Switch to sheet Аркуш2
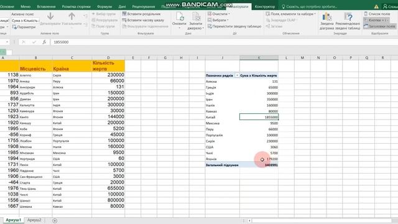398x224 pixels. pyautogui.click(x=34, y=220)
